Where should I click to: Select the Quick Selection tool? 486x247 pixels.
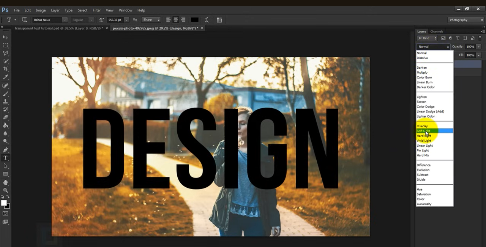pos(5,61)
